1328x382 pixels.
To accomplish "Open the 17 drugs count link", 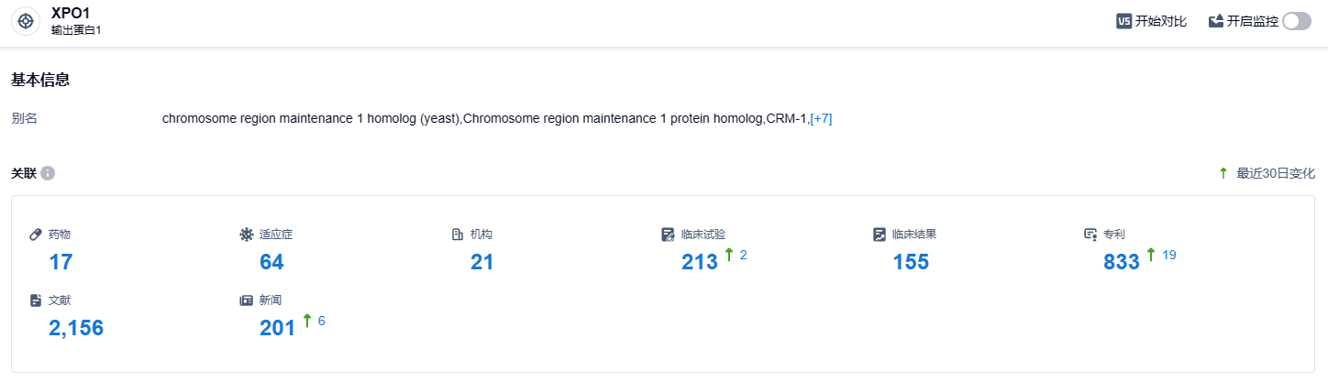I will point(61,263).
